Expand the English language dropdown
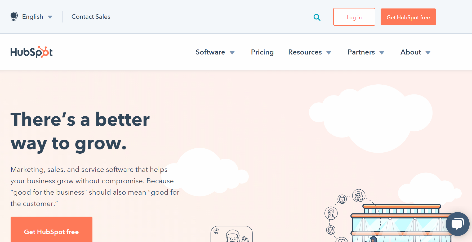The image size is (472, 242). 50,17
